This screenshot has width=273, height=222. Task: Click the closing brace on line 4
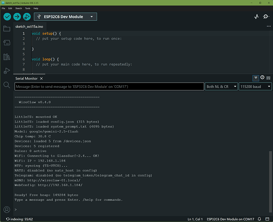click(33, 49)
